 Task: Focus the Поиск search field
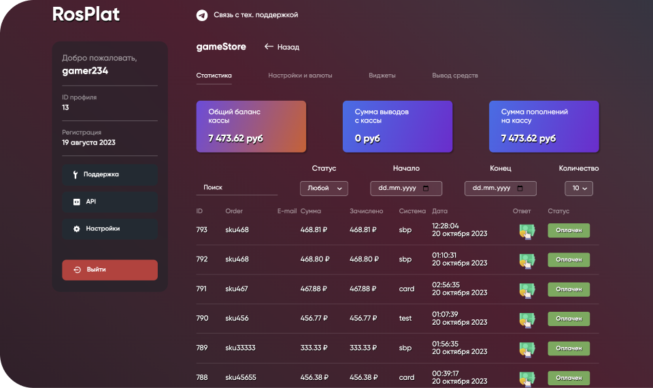tap(236, 187)
